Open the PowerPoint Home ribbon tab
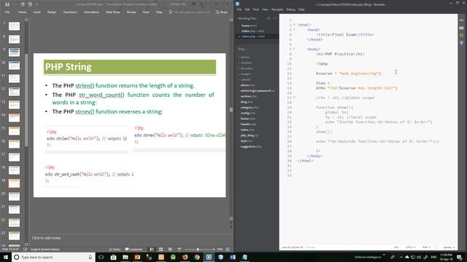The image size is (467, 262). (22, 12)
